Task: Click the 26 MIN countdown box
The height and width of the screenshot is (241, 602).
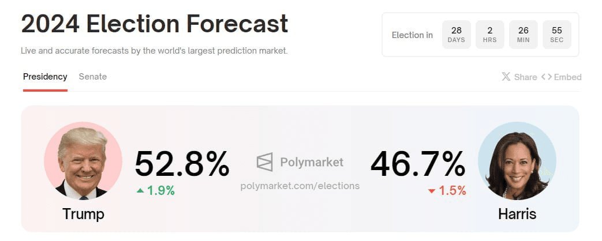Action: tap(524, 35)
